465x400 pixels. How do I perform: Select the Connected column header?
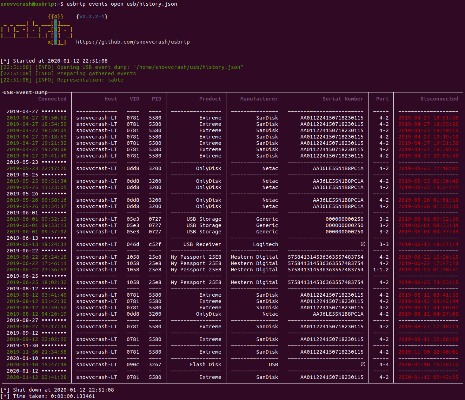pyautogui.click(x=52, y=99)
